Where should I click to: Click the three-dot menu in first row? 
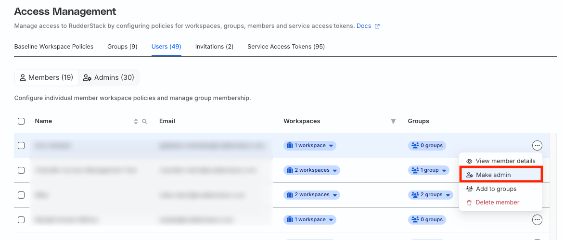click(537, 145)
